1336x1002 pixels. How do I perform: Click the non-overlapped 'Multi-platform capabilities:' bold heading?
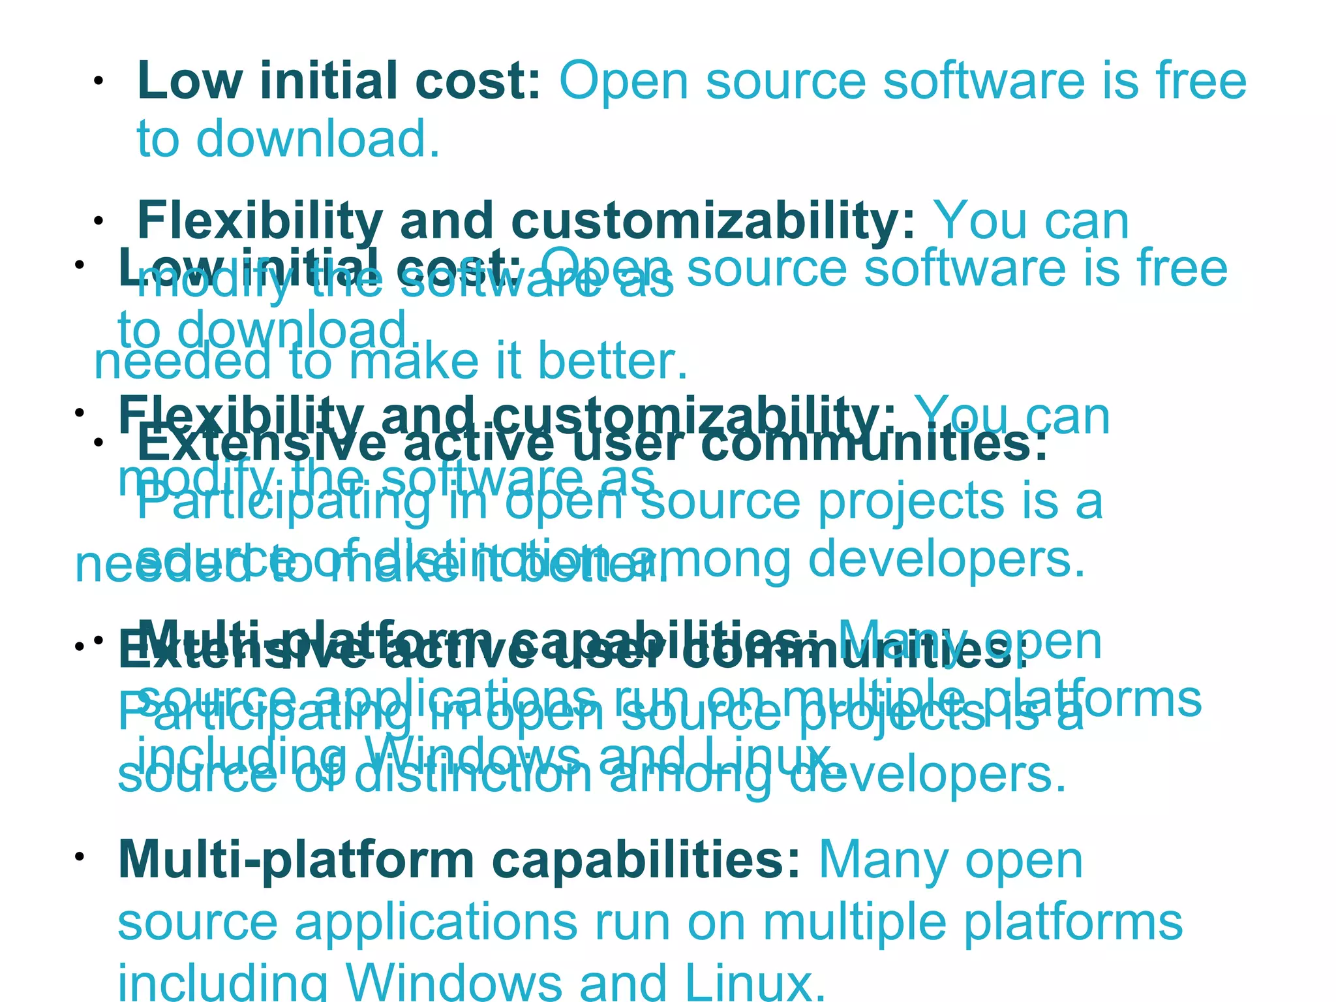point(459,860)
